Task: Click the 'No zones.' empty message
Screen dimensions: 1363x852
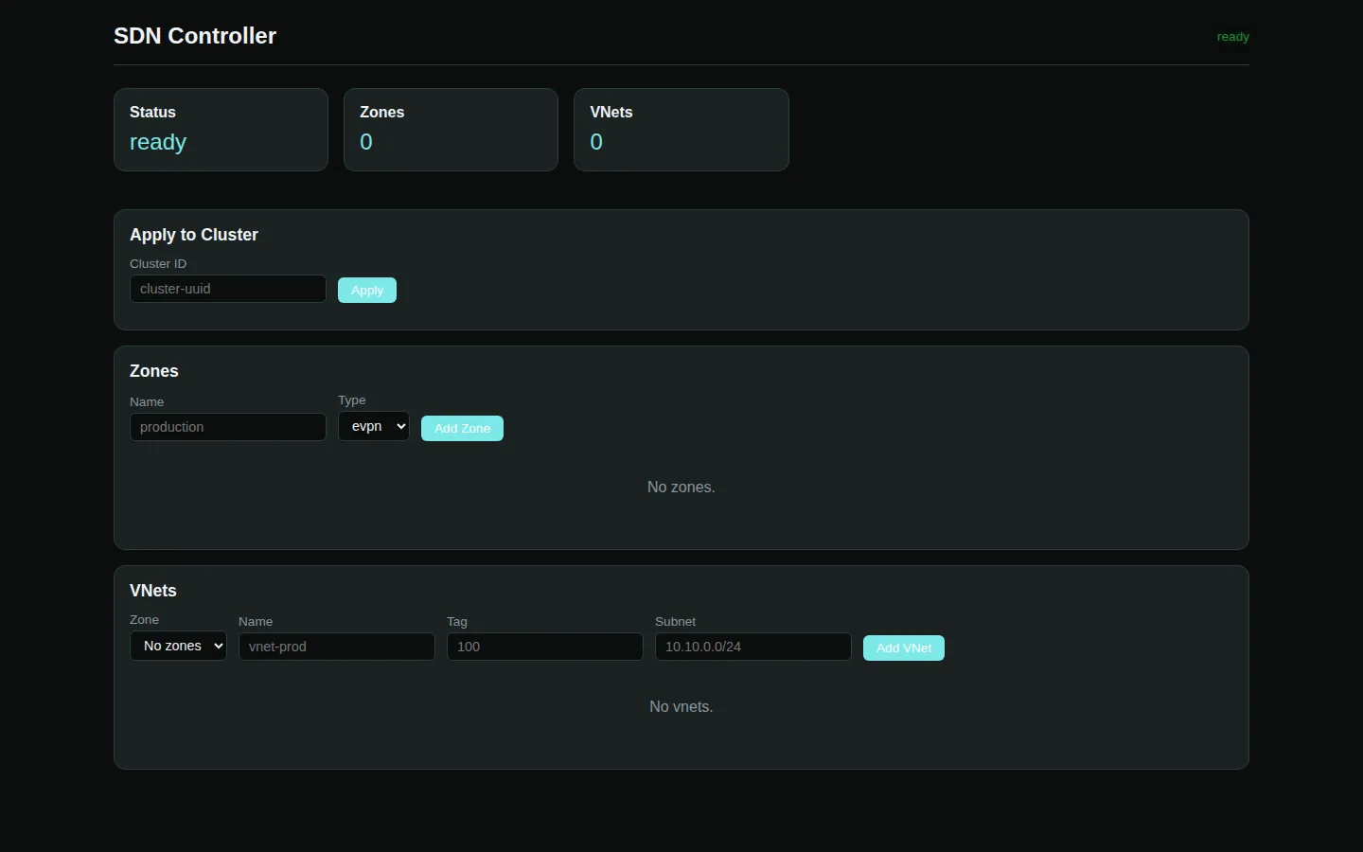Action: (x=681, y=487)
